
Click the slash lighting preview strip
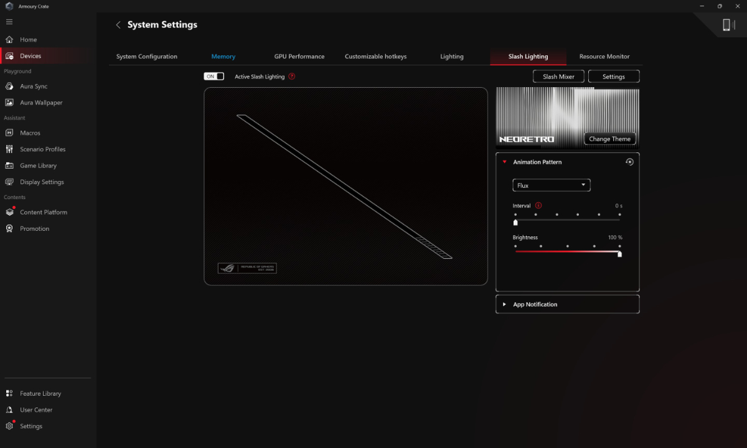344,187
